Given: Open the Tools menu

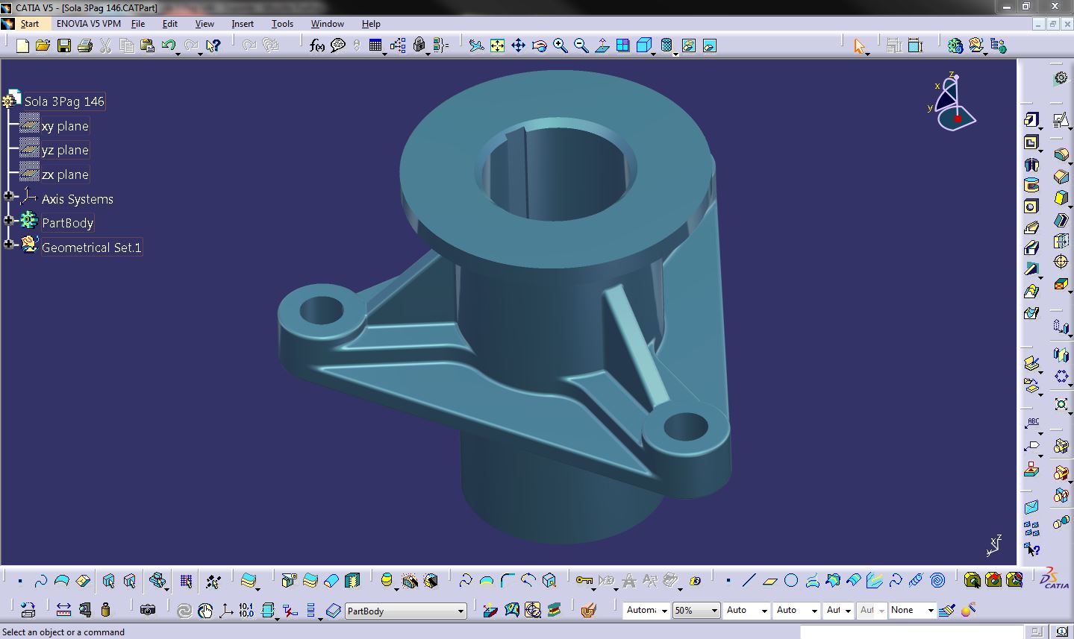Looking at the screenshot, I should click(x=282, y=24).
